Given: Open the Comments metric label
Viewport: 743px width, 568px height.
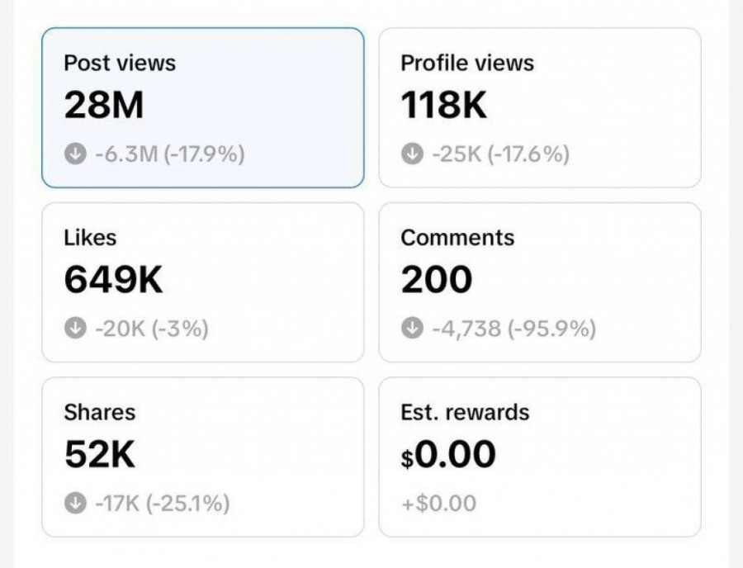Looking at the screenshot, I should 457,238.
